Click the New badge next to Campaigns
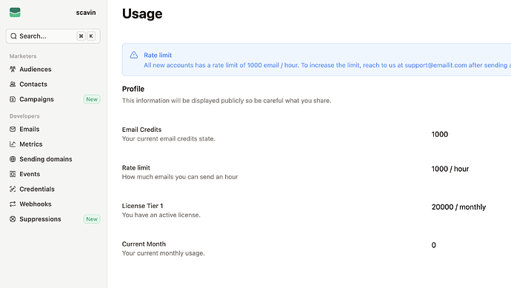 point(92,99)
